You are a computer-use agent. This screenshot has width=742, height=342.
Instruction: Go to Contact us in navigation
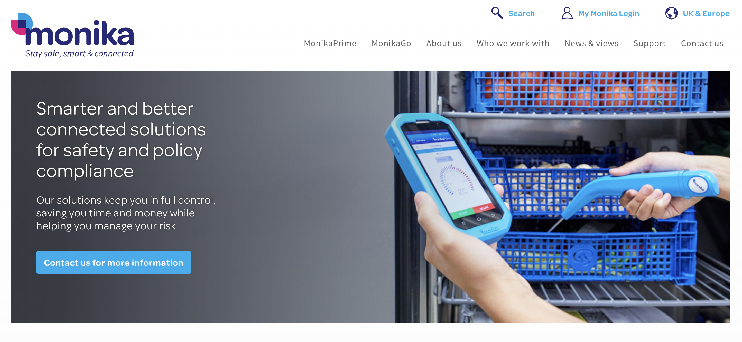(702, 43)
